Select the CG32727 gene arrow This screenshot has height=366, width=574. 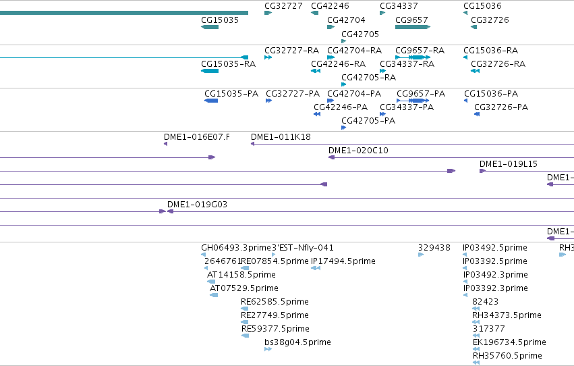pyautogui.click(x=268, y=13)
